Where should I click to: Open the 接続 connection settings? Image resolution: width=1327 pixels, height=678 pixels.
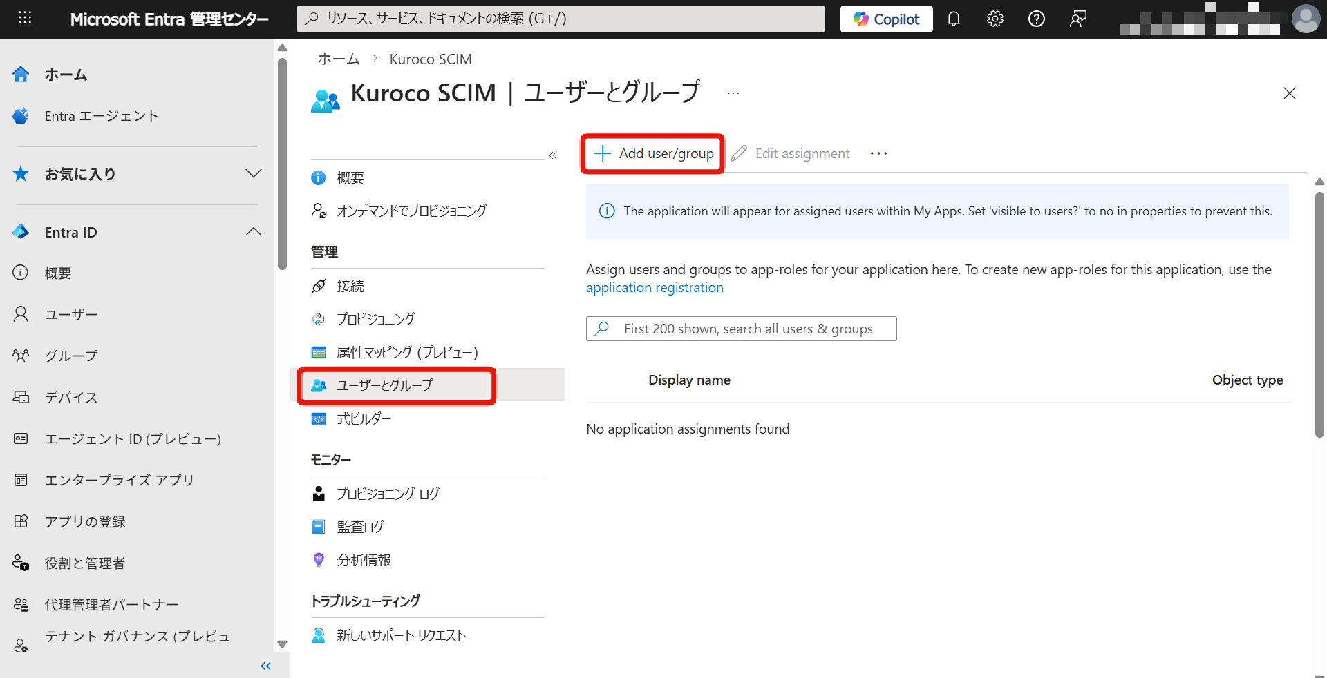coord(350,286)
